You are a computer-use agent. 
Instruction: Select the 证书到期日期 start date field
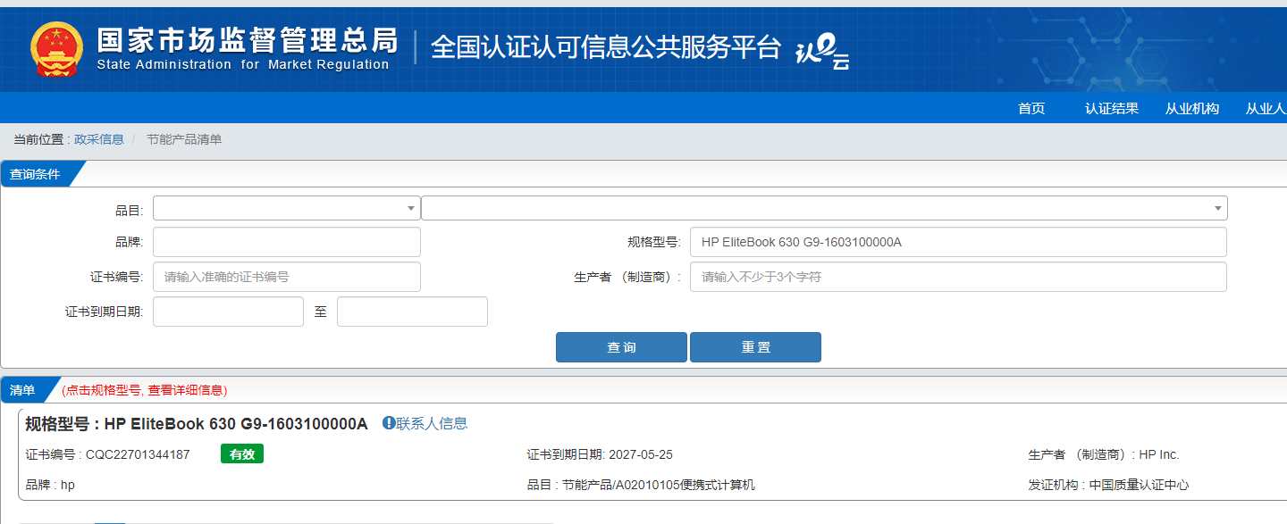228,312
